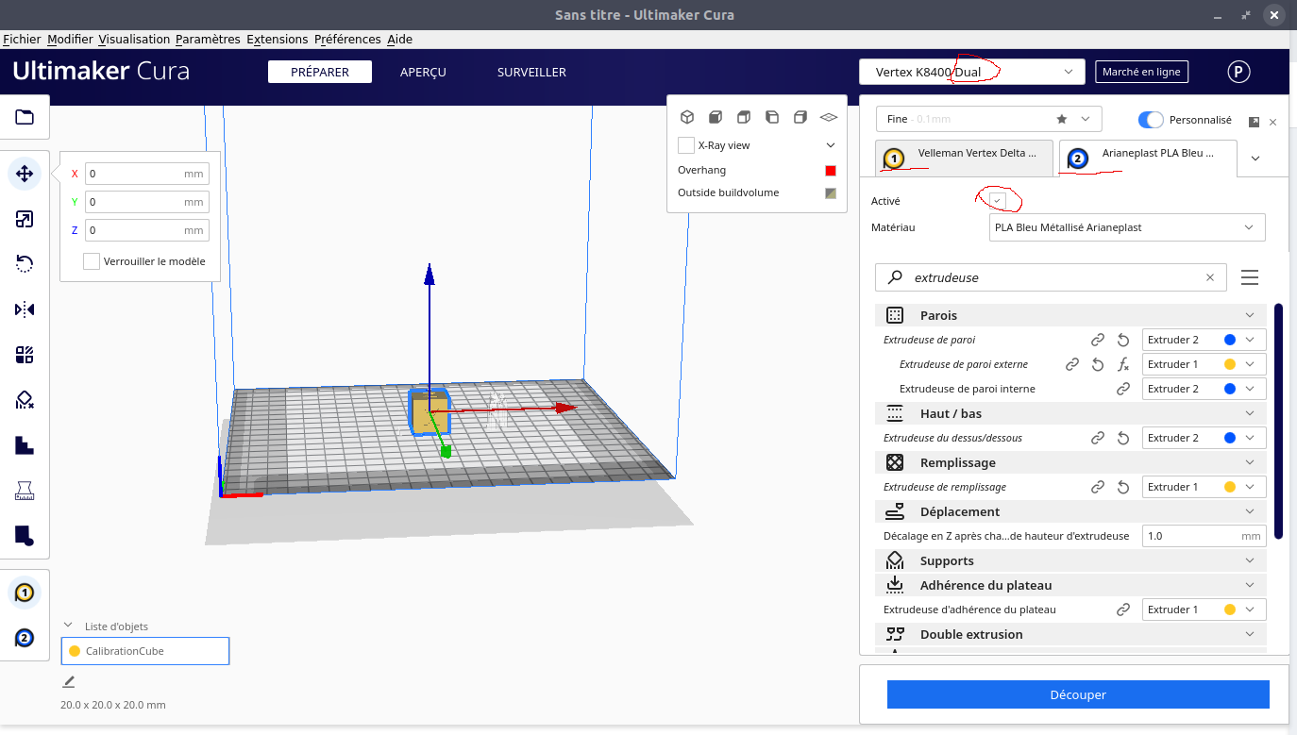Select extruder 1 button in left toolbar

click(25, 593)
